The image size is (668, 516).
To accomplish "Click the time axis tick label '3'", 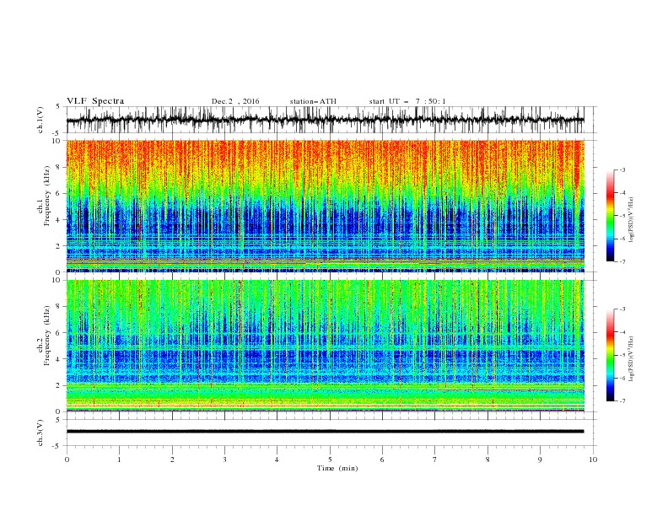I will click(224, 460).
